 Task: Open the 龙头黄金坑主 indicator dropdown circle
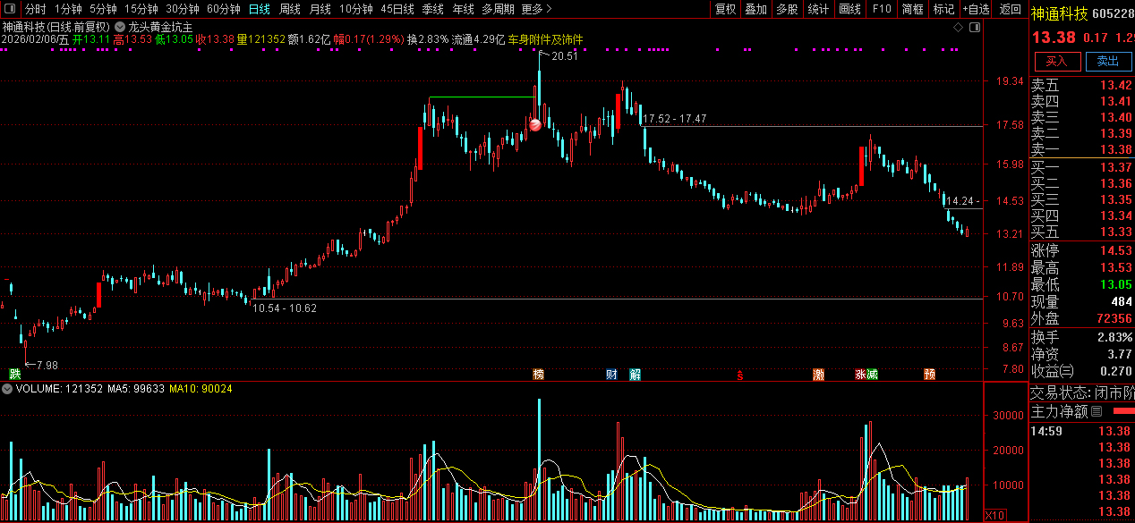click(x=120, y=27)
